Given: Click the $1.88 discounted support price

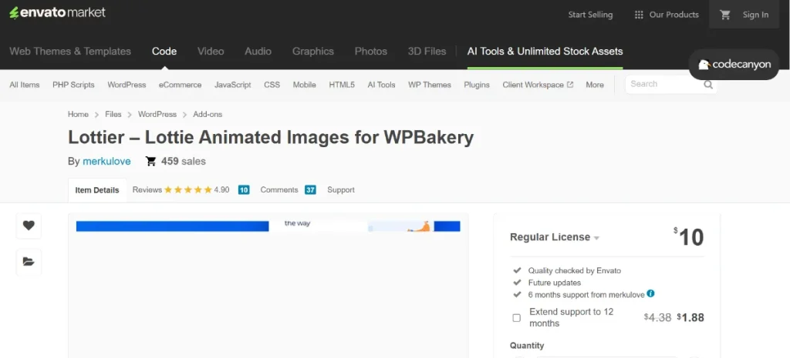Looking at the screenshot, I should pos(690,318).
